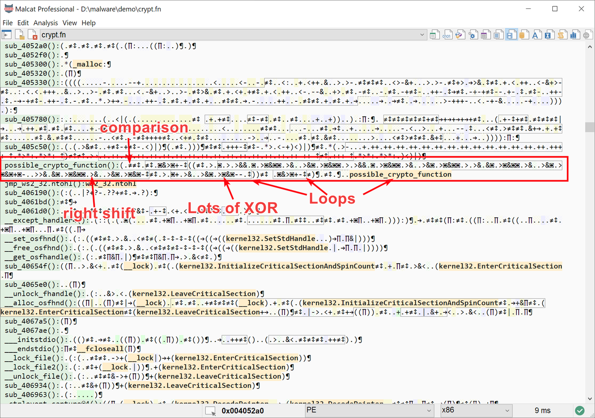Image resolution: width=595 pixels, height=418 pixels.
Task: Collapse the side panel with arrow icon
Action: tap(7, 35)
